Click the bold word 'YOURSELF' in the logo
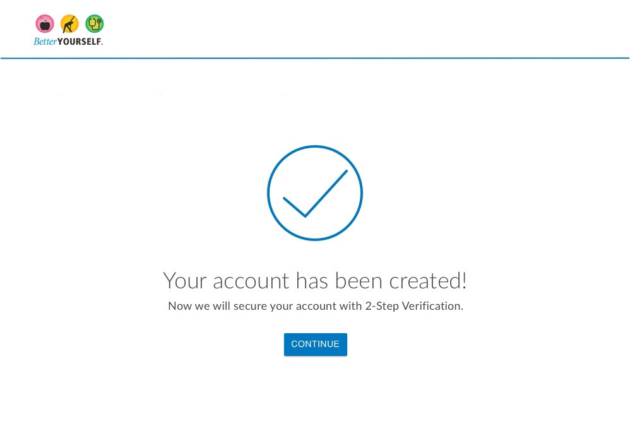 click(x=79, y=42)
